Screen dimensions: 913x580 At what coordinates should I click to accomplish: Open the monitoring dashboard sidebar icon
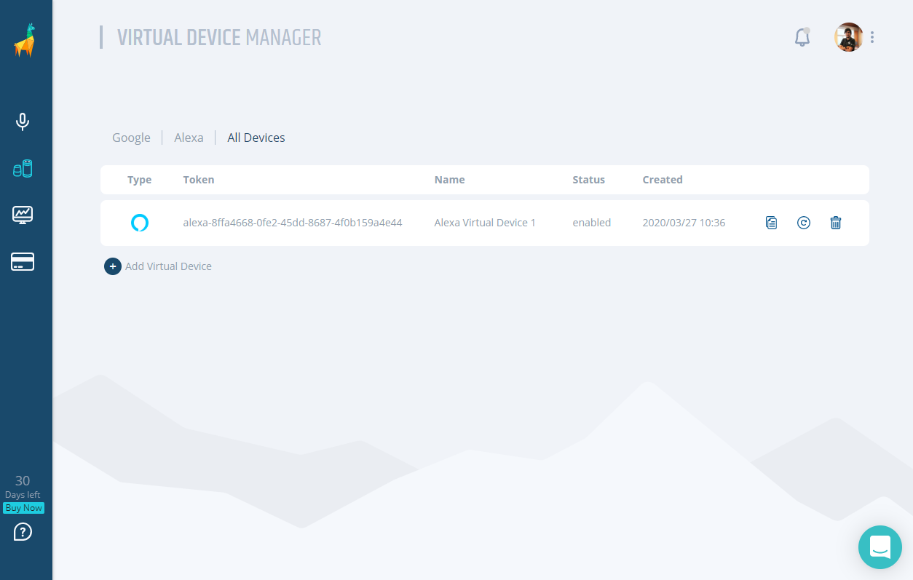[23, 215]
